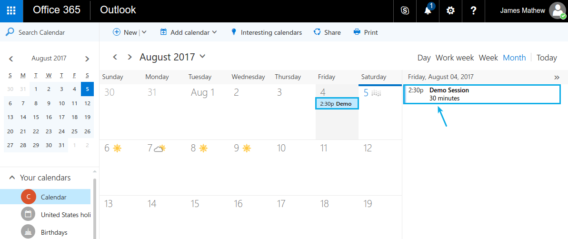Viewport: 568px width, 239px height.
Task: Select day 10 in main calendar grid
Action: click(x=294, y=167)
